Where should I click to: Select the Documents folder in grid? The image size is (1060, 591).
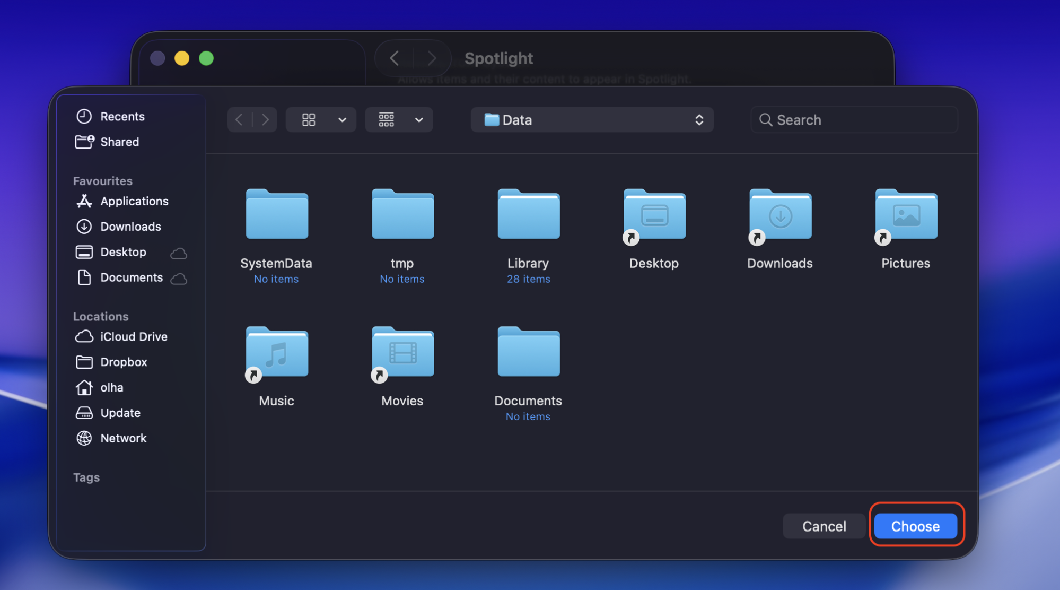529,352
